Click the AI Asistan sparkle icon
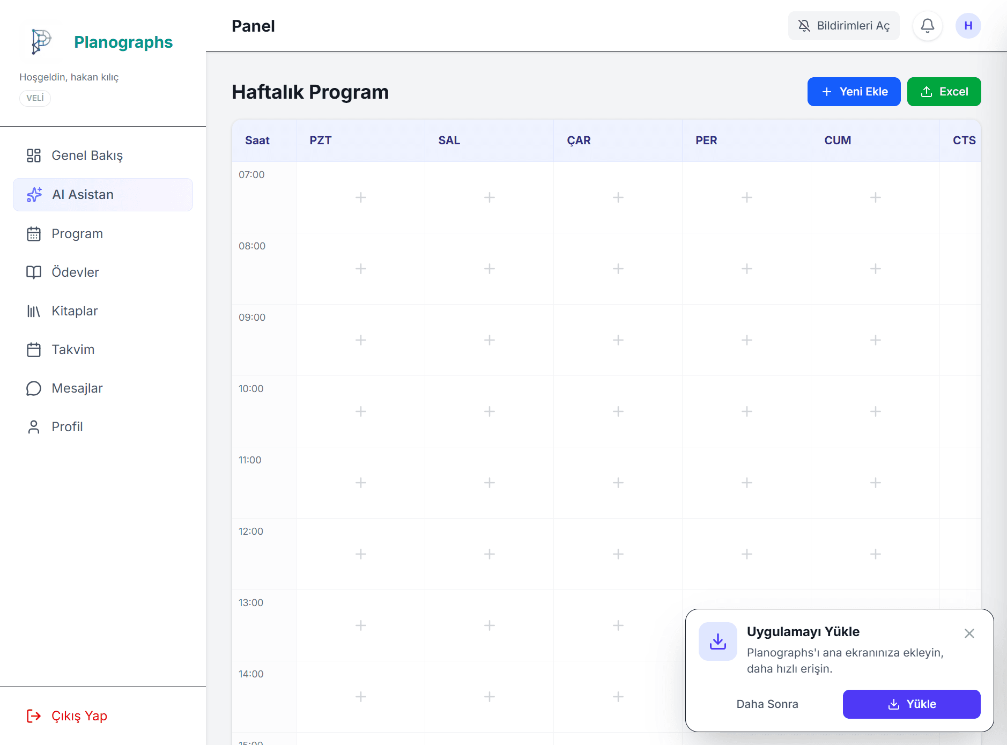 tap(34, 194)
